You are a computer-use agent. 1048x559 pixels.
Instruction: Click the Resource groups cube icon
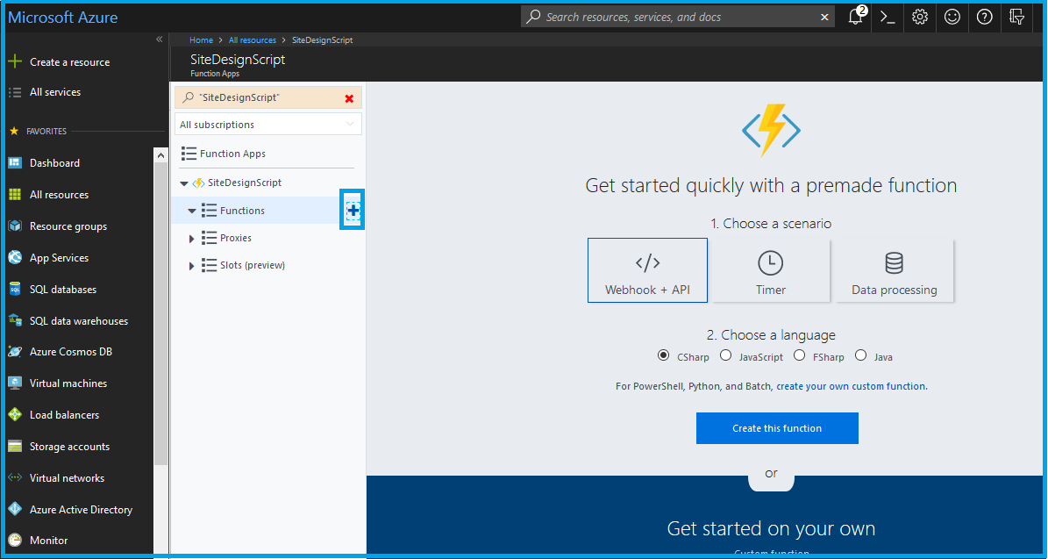[x=15, y=226]
